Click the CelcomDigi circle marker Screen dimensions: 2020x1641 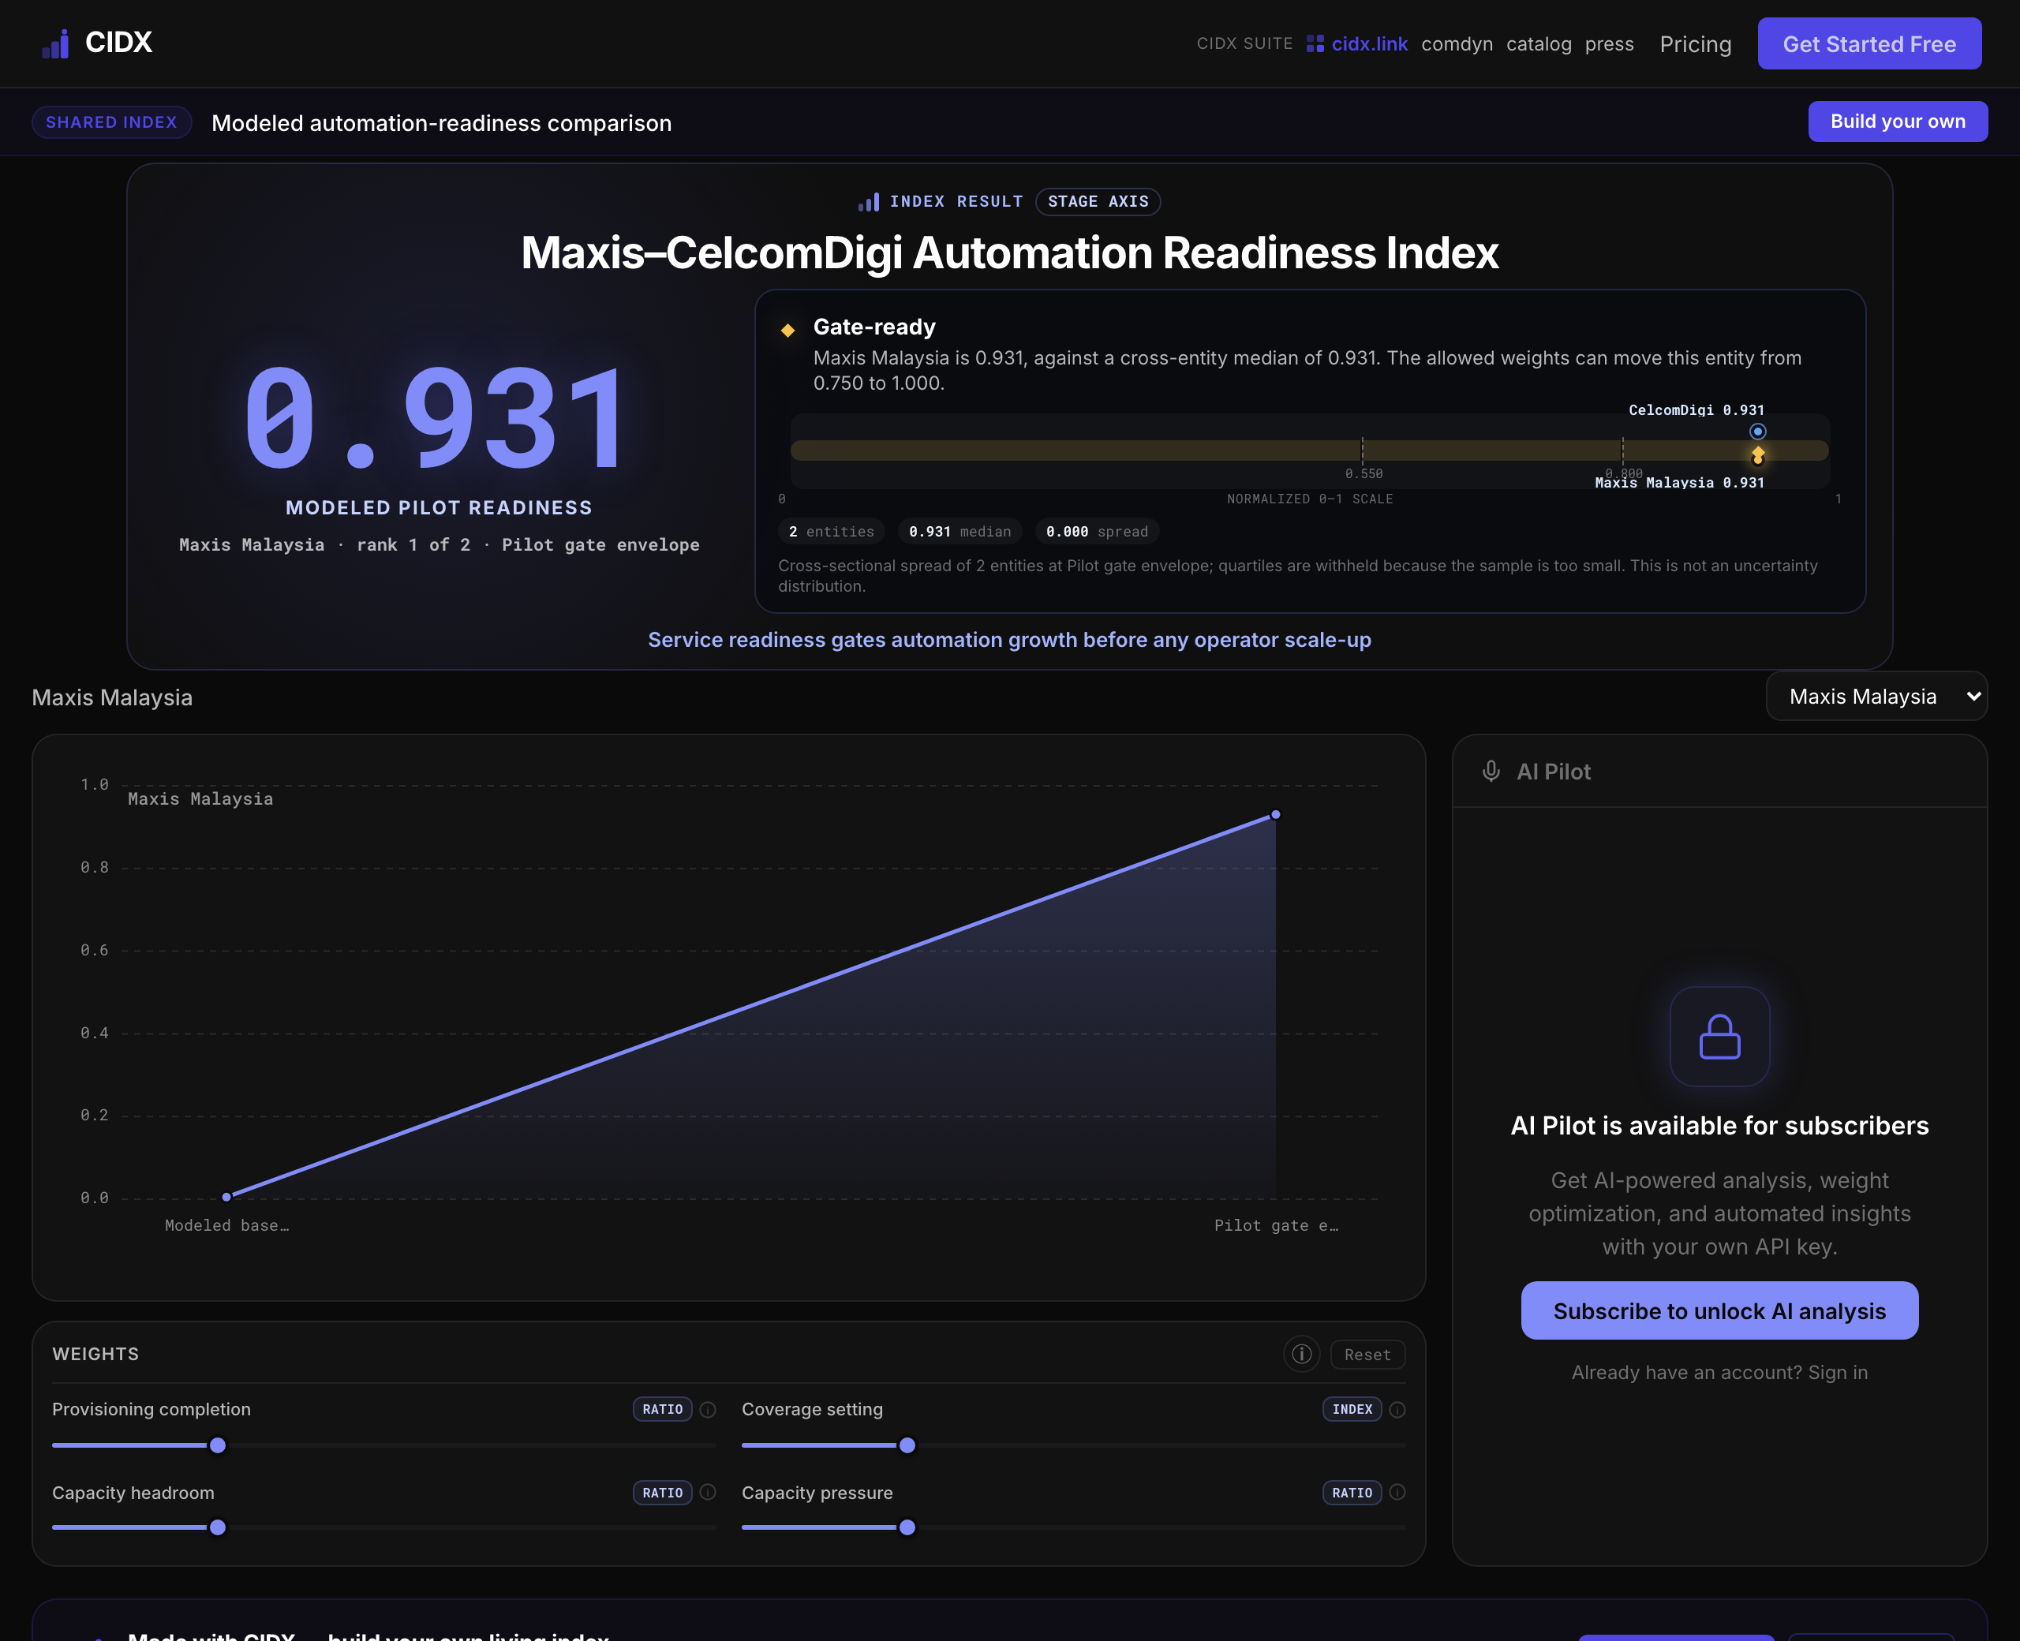[x=1757, y=432]
